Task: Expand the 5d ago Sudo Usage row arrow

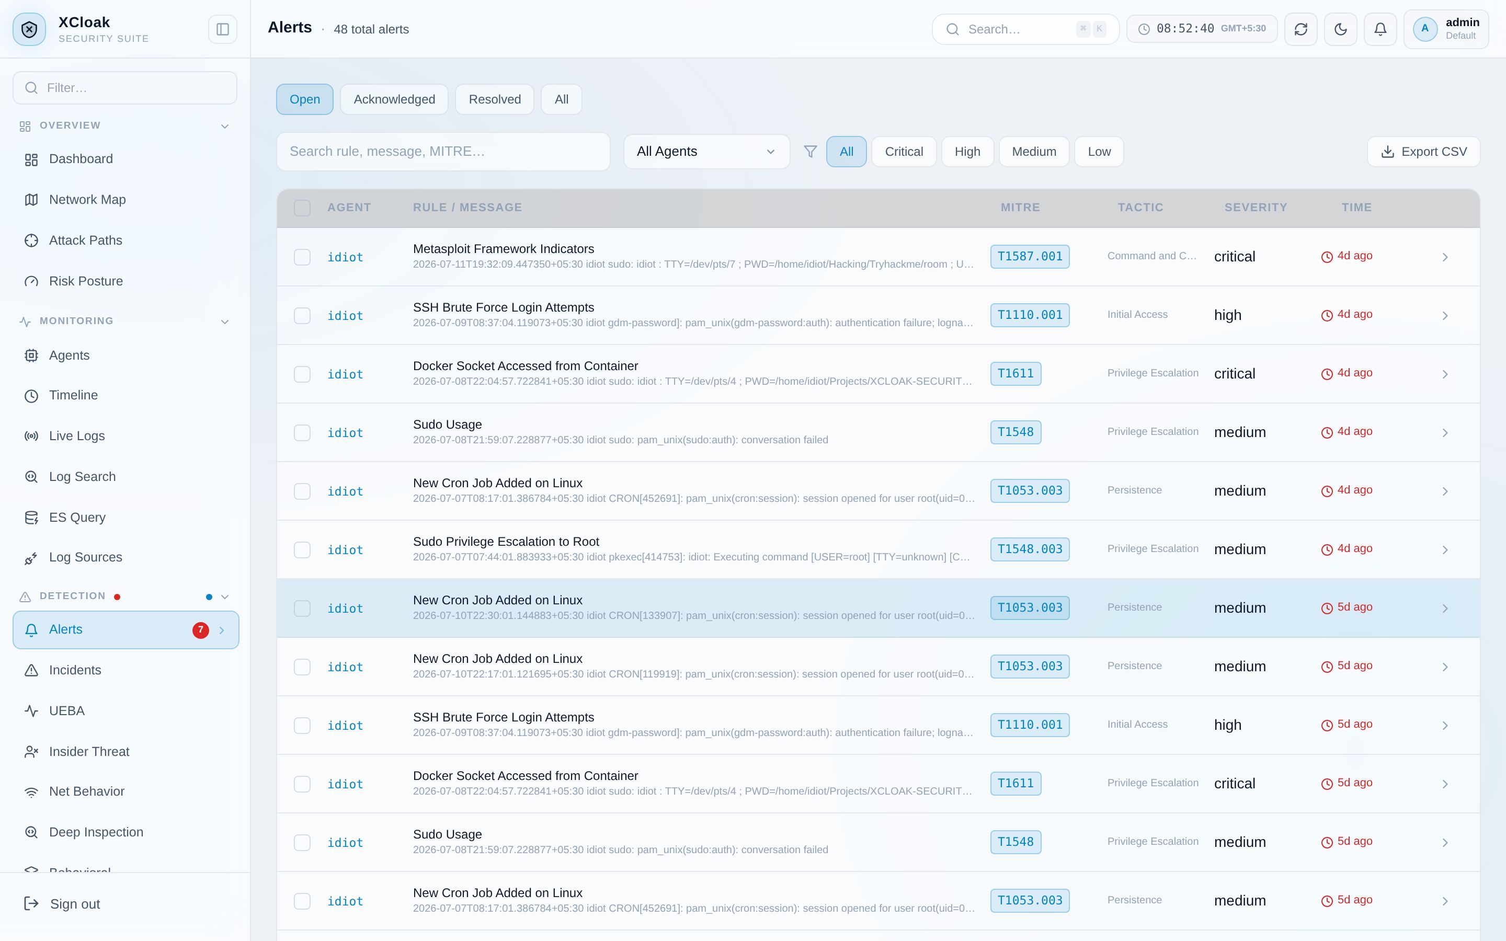Action: [x=1445, y=842]
